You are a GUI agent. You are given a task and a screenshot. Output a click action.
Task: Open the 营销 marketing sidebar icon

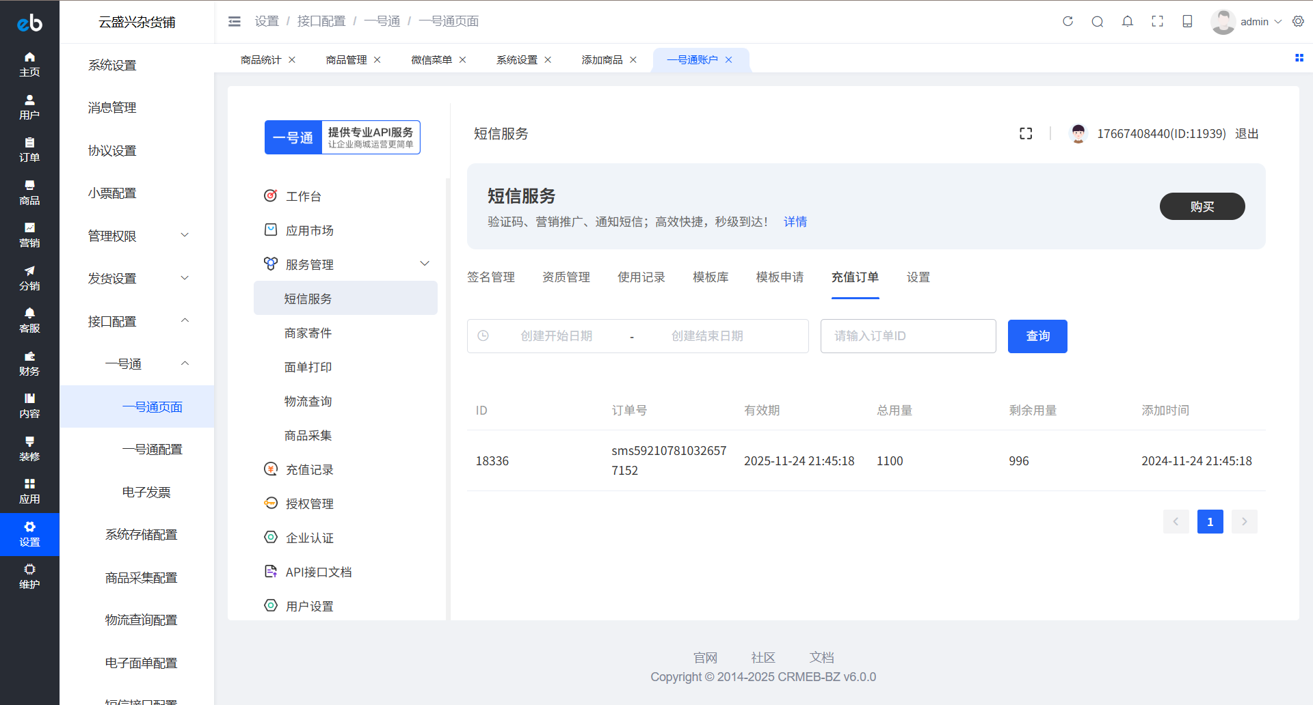[29, 235]
